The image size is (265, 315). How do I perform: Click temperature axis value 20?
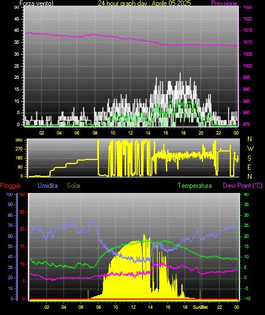(246, 236)
